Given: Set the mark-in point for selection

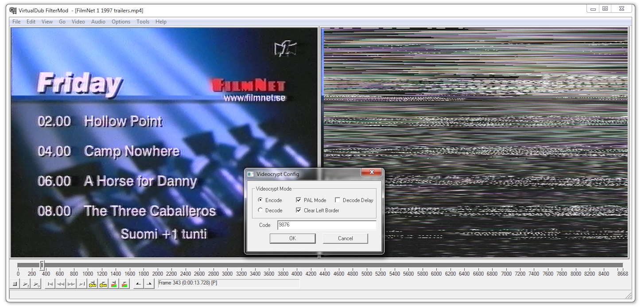Looking at the screenshot, I should 138,284.
